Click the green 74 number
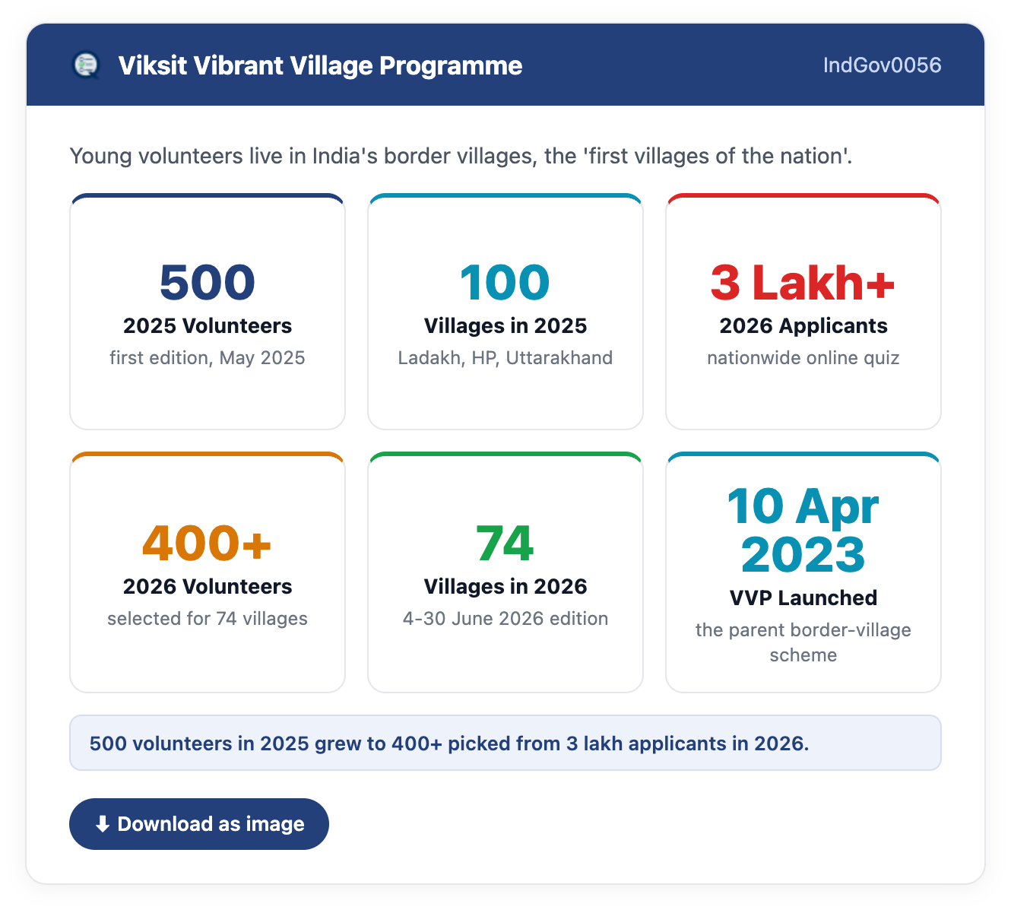 [x=505, y=543]
